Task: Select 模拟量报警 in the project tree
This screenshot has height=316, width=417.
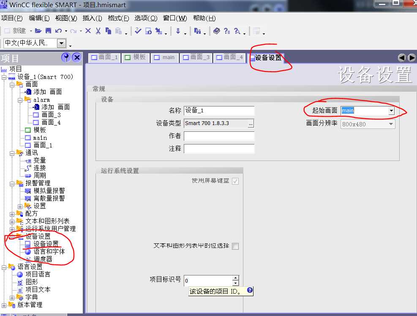Action: coord(49,191)
